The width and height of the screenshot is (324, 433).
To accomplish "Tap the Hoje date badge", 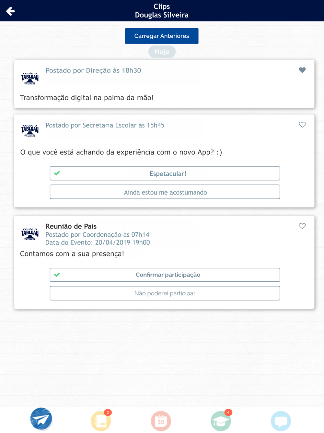I will click(x=162, y=52).
